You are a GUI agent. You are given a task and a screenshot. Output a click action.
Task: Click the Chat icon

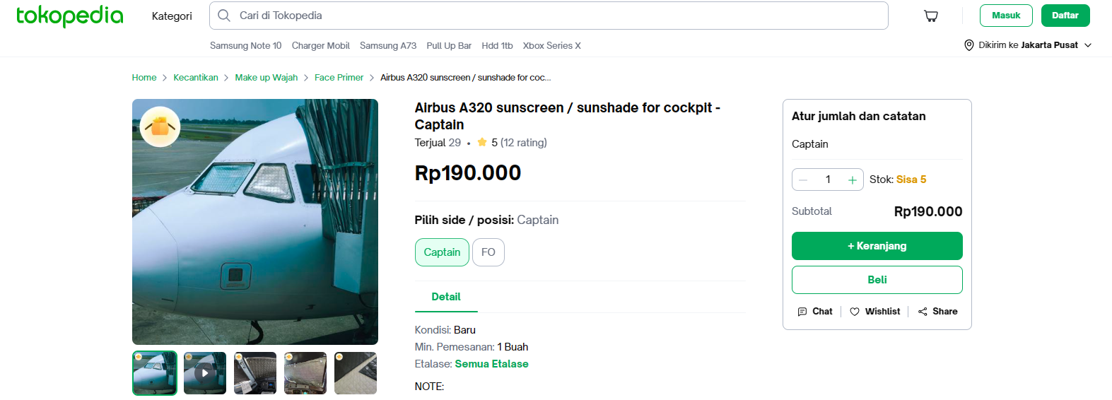[802, 312]
